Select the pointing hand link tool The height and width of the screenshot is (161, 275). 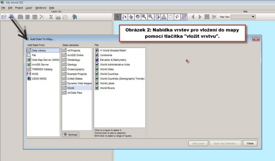pyautogui.click(x=131, y=17)
